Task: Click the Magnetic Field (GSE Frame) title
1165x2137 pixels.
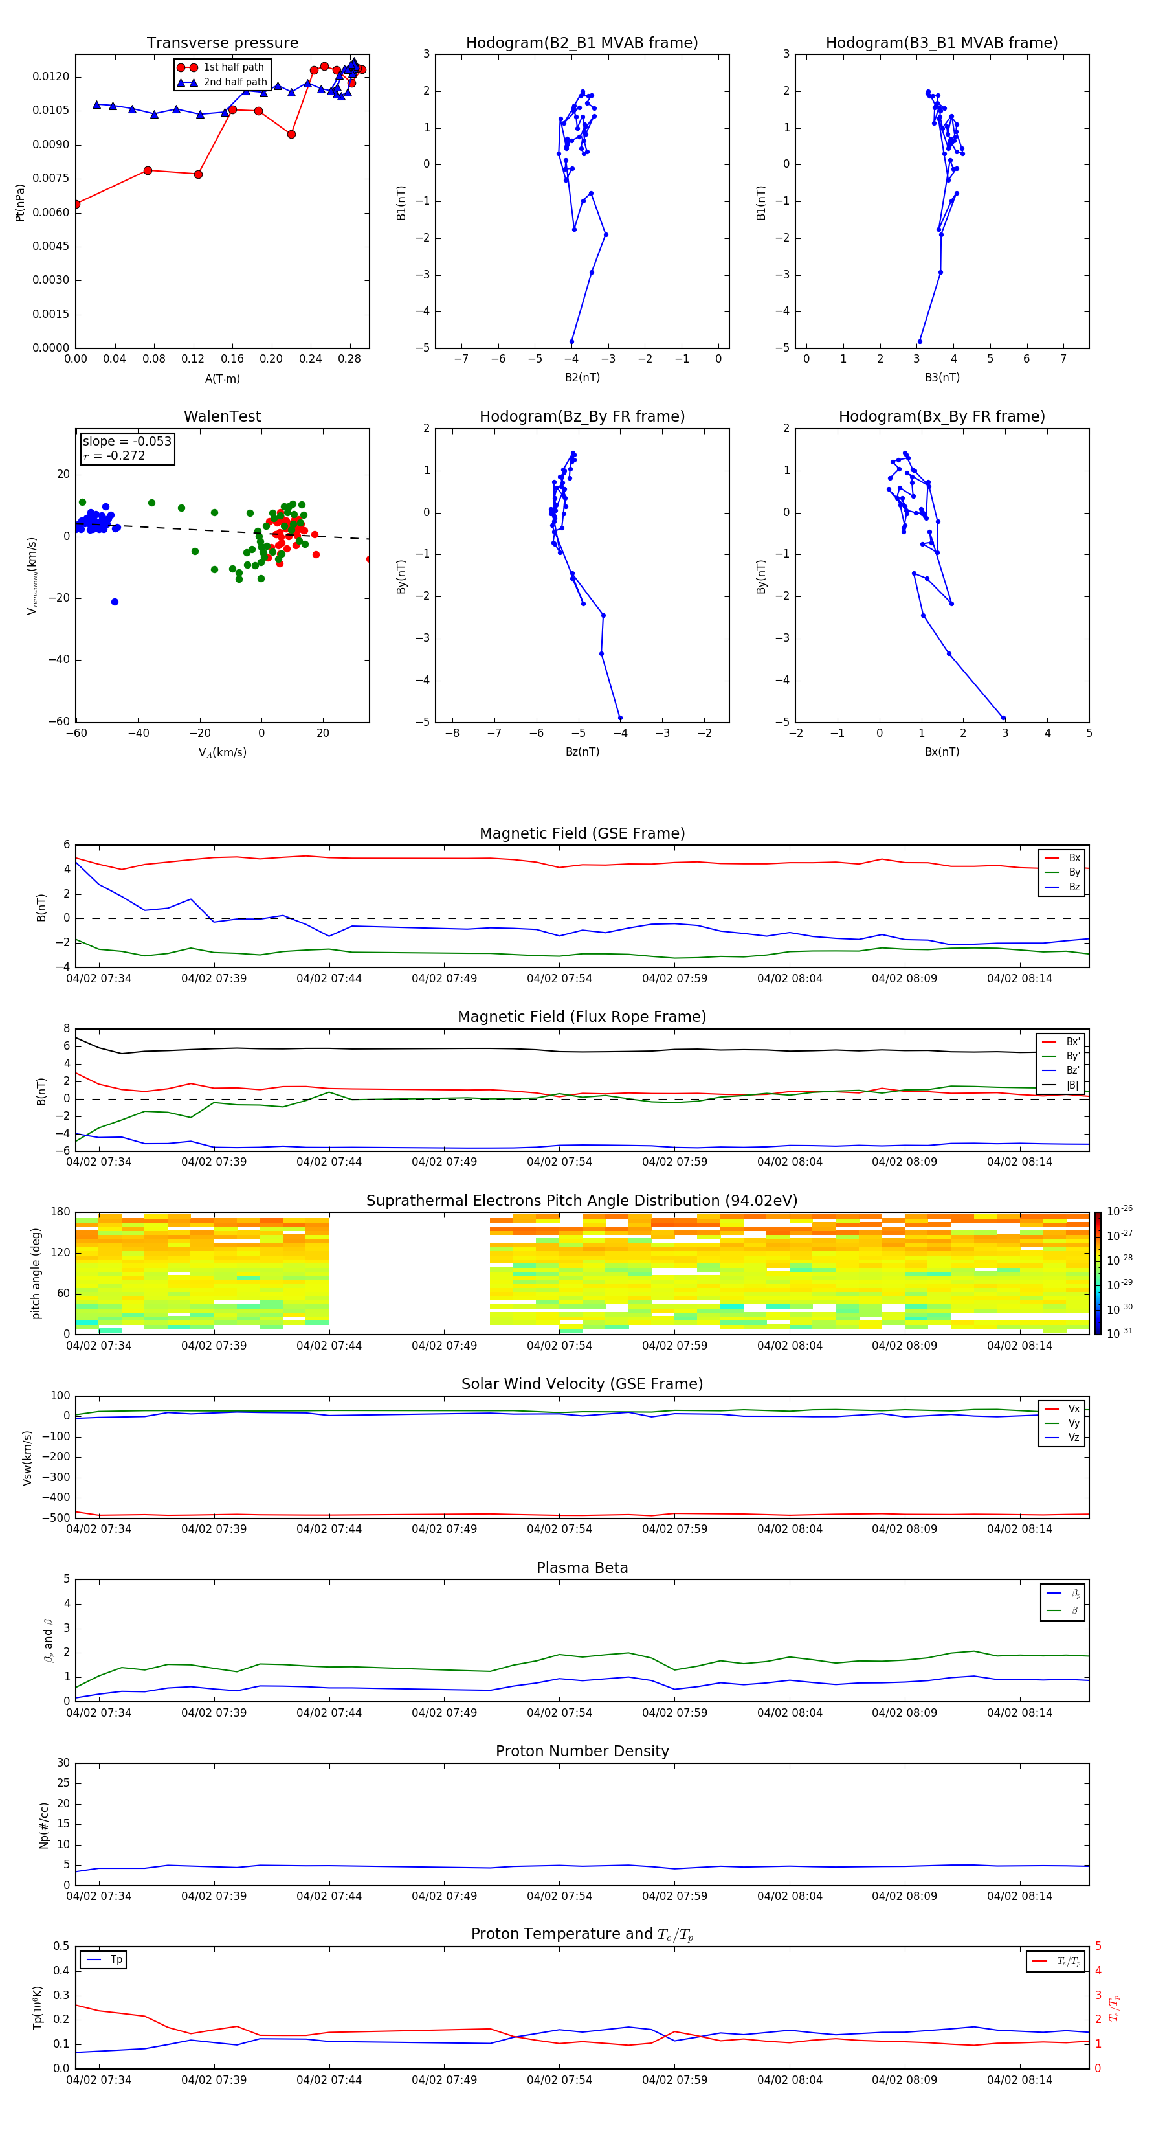Action: click(582, 833)
